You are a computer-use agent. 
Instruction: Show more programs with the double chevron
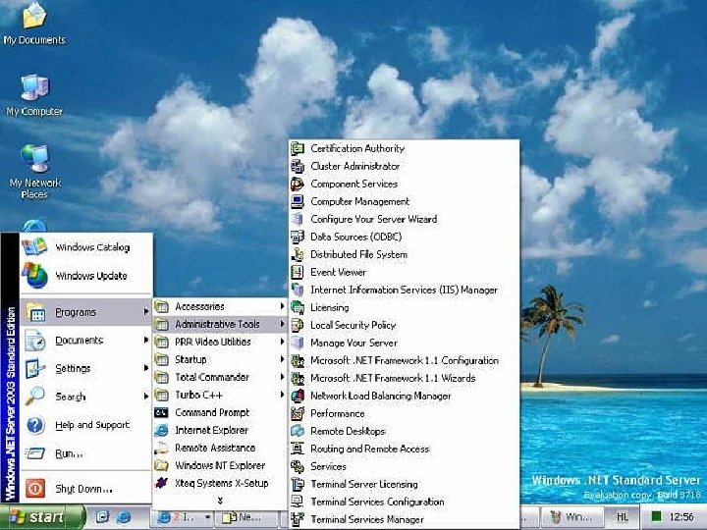click(x=220, y=501)
